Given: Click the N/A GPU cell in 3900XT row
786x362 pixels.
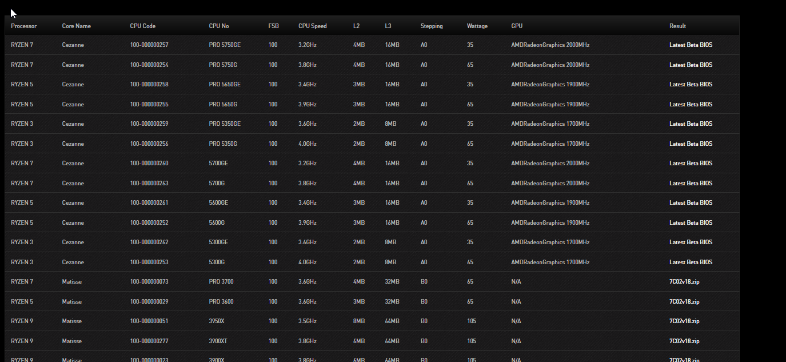Looking at the screenshot, I should click(516, 341).
